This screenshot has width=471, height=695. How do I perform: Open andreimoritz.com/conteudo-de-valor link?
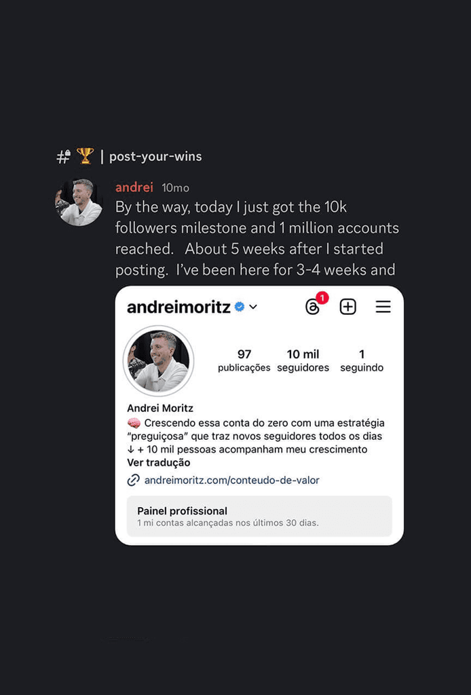point(231,480)
